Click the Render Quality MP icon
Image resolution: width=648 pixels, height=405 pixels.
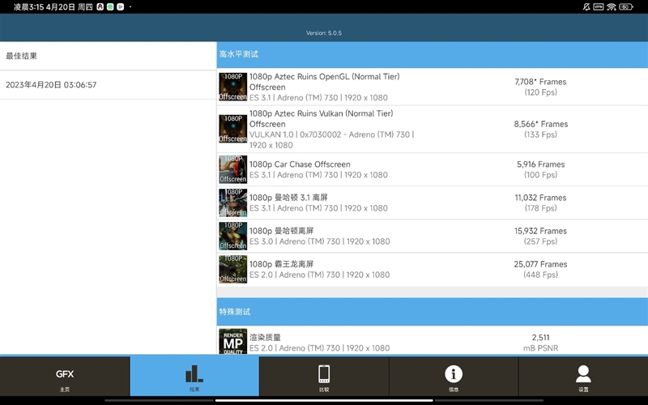232,342
